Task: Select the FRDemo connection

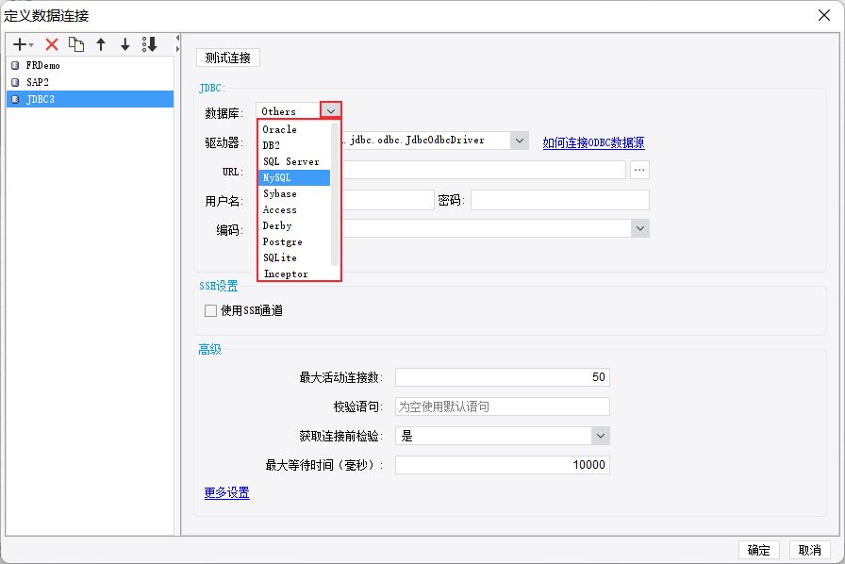Action: pos(90,65)
